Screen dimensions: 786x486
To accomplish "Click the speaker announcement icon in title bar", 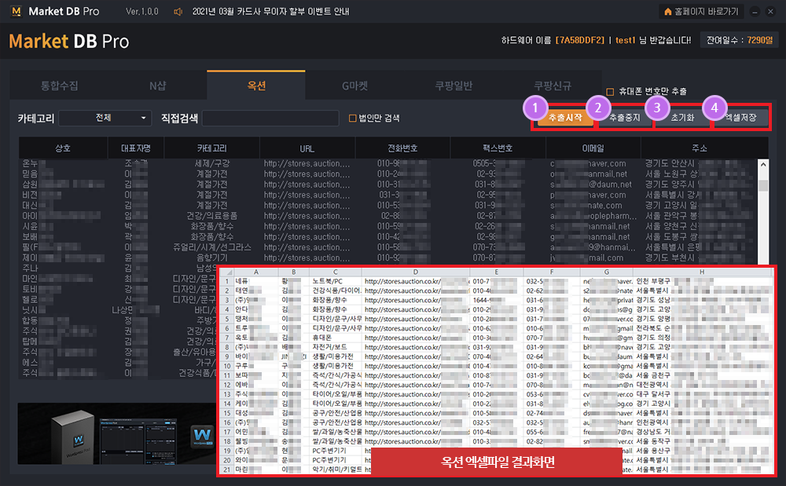I will point(178,12).
